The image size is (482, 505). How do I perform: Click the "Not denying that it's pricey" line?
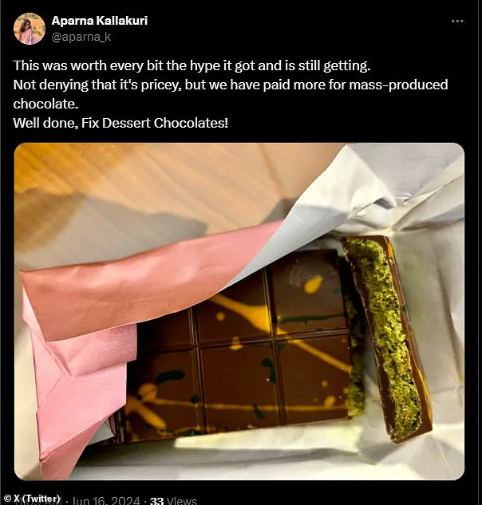click(x=96, y=85)
